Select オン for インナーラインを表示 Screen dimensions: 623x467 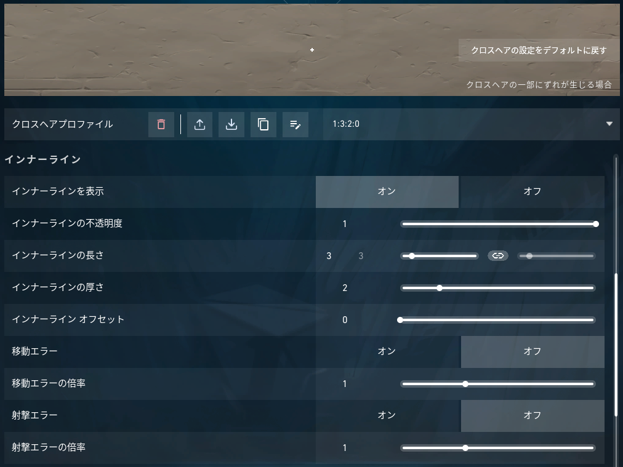[x=387, y=192]
